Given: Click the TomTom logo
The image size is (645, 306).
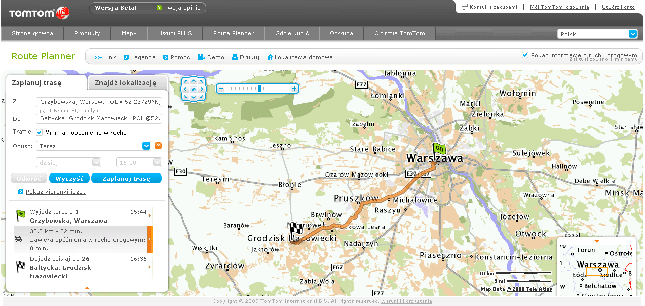Looking at the screenshot, I should pyautogui.click(x=39, y=13).
